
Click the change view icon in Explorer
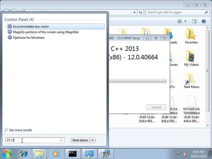click(x=180, y=21)
